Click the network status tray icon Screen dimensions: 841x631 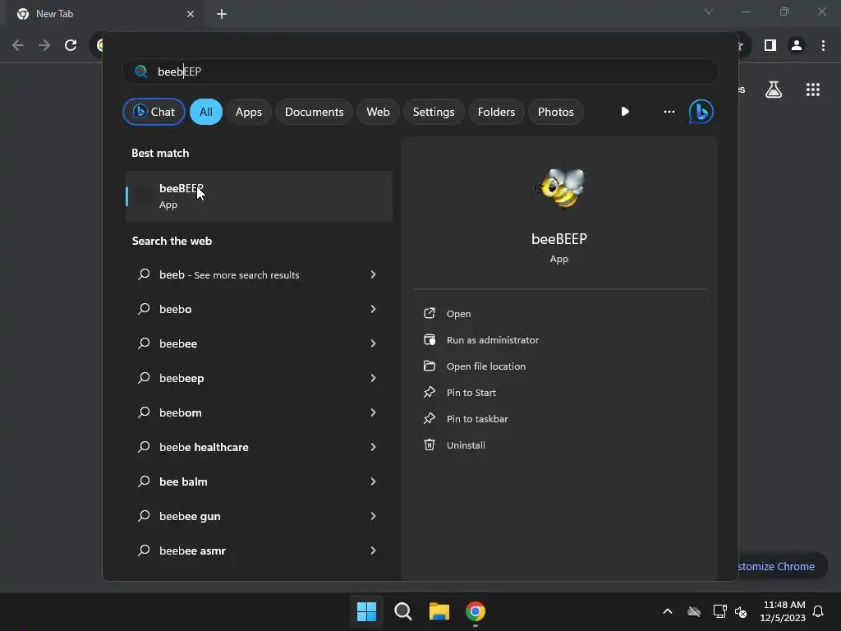coord(719,611)
